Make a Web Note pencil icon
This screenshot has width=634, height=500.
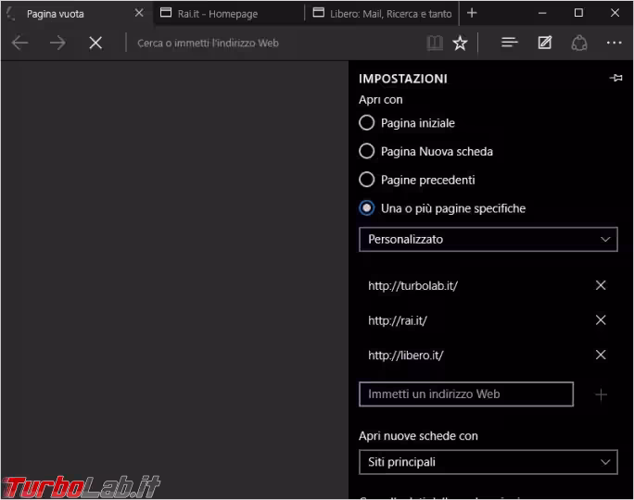coord(545,43)
